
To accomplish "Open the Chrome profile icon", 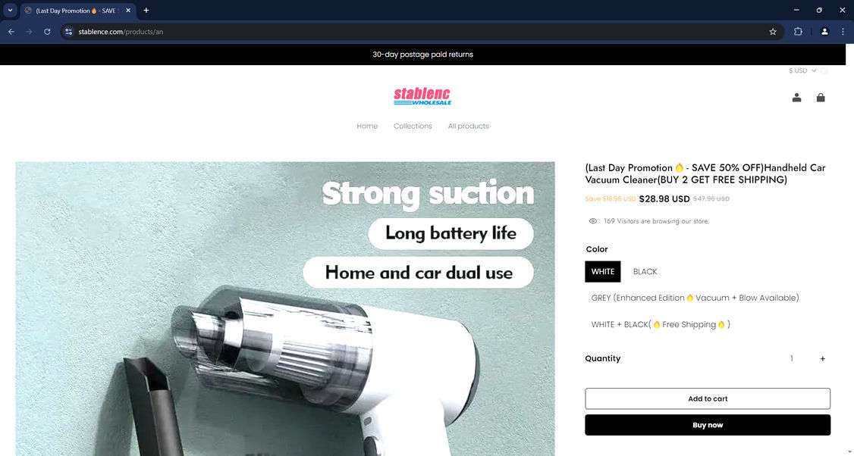I will click(x=824, y=32).
